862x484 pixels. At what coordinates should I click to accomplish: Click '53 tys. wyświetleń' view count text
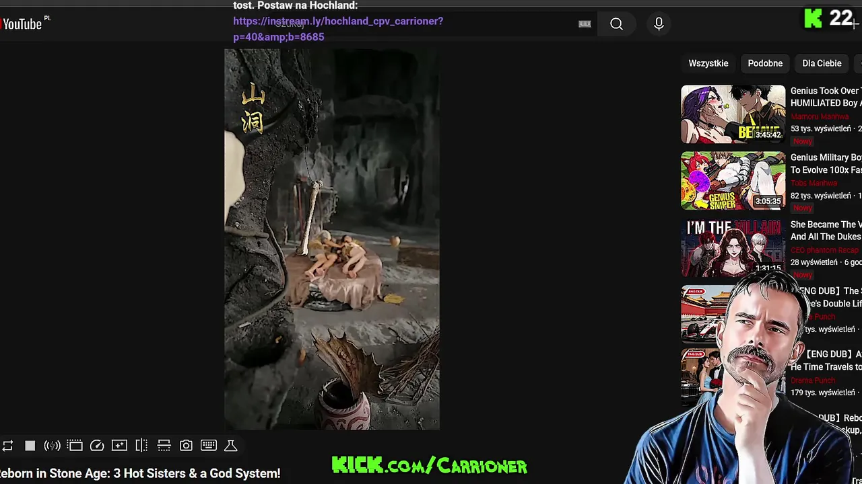(821, 128)
